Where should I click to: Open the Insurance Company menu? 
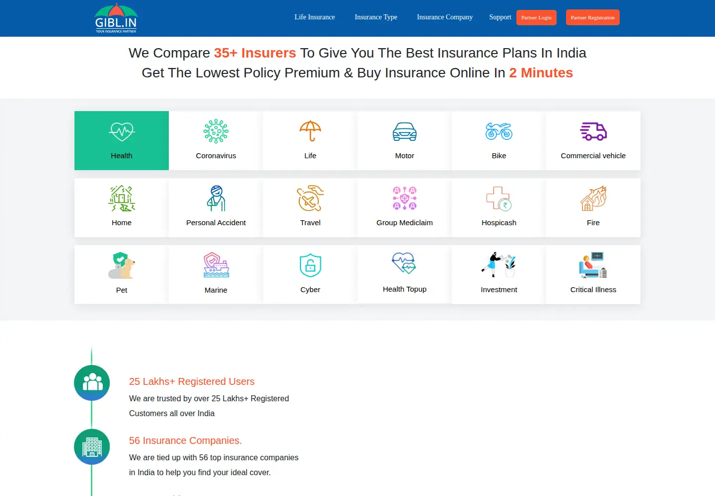pyautogui.click(x=445, y=17)
